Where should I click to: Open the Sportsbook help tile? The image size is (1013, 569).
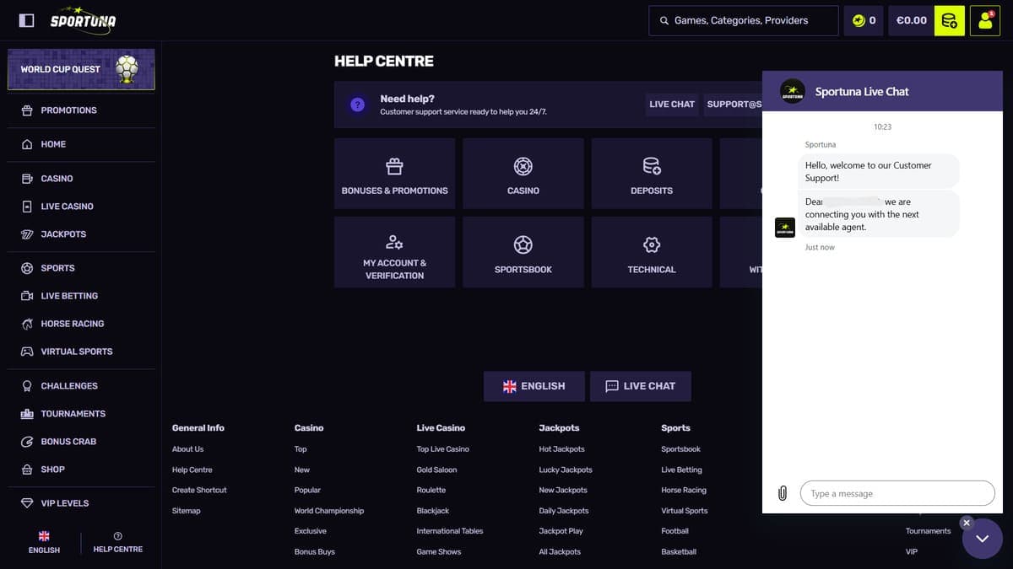point(523,252)
